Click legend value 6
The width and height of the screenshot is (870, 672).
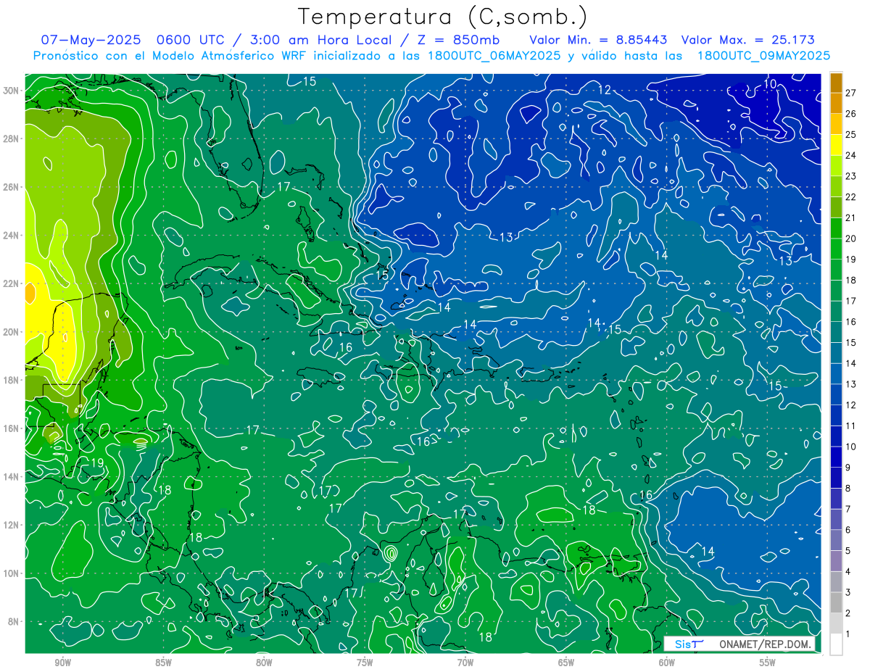pos(848,530)
